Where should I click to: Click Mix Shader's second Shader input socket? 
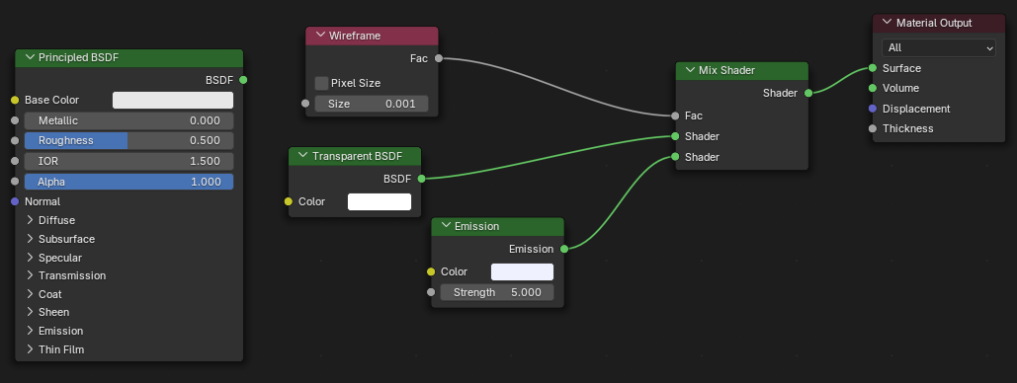675,157
